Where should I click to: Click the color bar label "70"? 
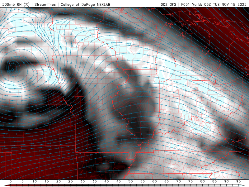click(178, 181)
